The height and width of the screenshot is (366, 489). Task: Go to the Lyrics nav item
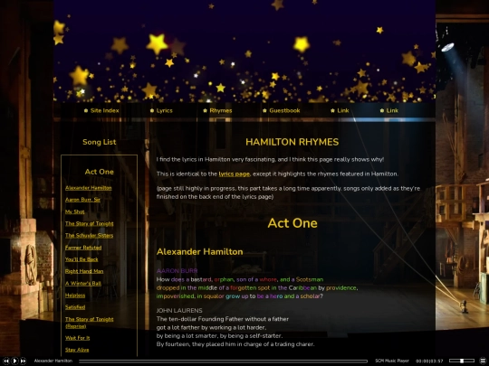coord(164,110)
